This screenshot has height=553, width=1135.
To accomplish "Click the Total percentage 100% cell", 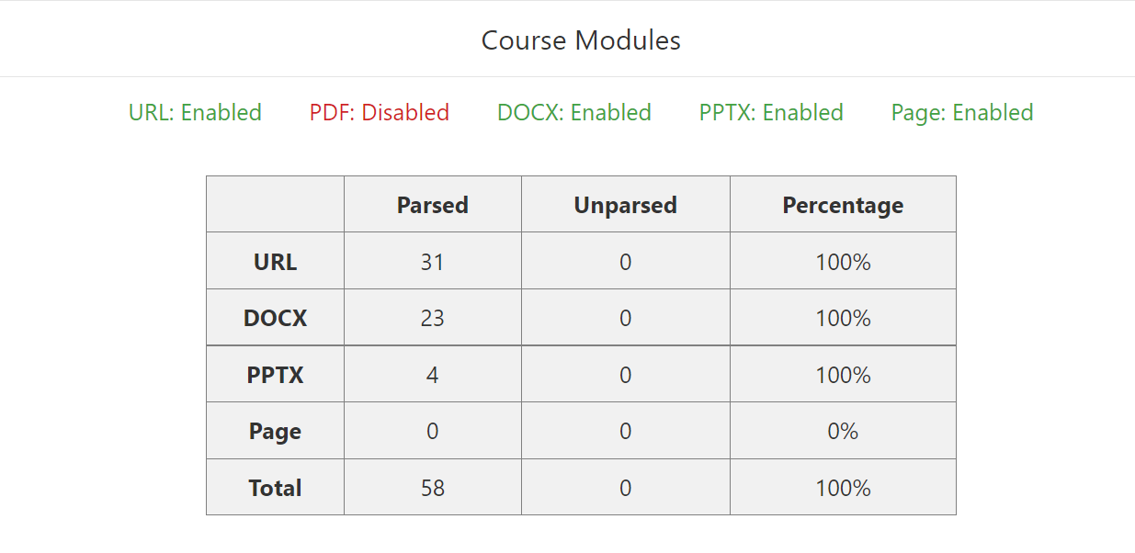I will pyautogui.click(x=843, y=487).
